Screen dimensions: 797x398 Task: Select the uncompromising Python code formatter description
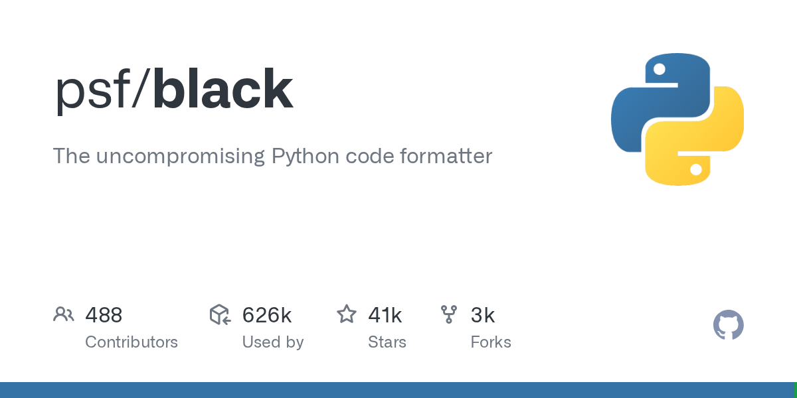tap(272, 156)
